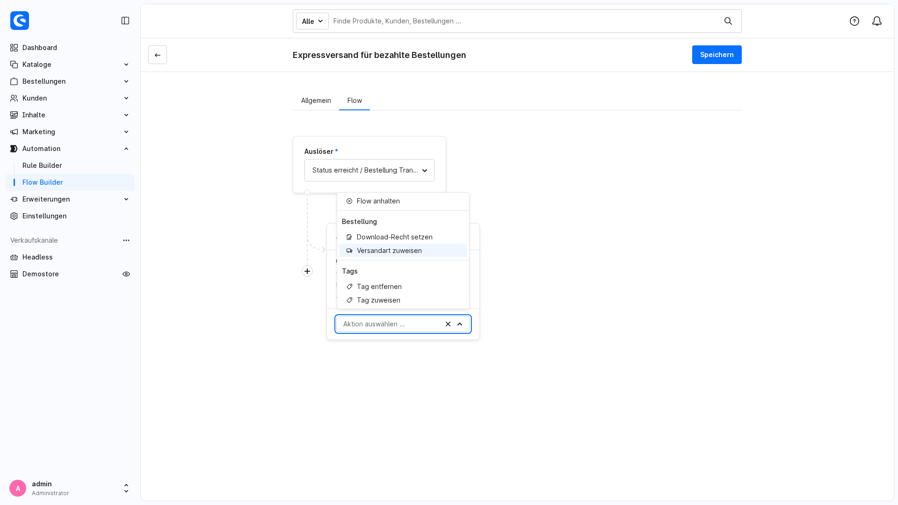Expand the Marketing menu
Screen dimensions: 898x505
[126, 132]
